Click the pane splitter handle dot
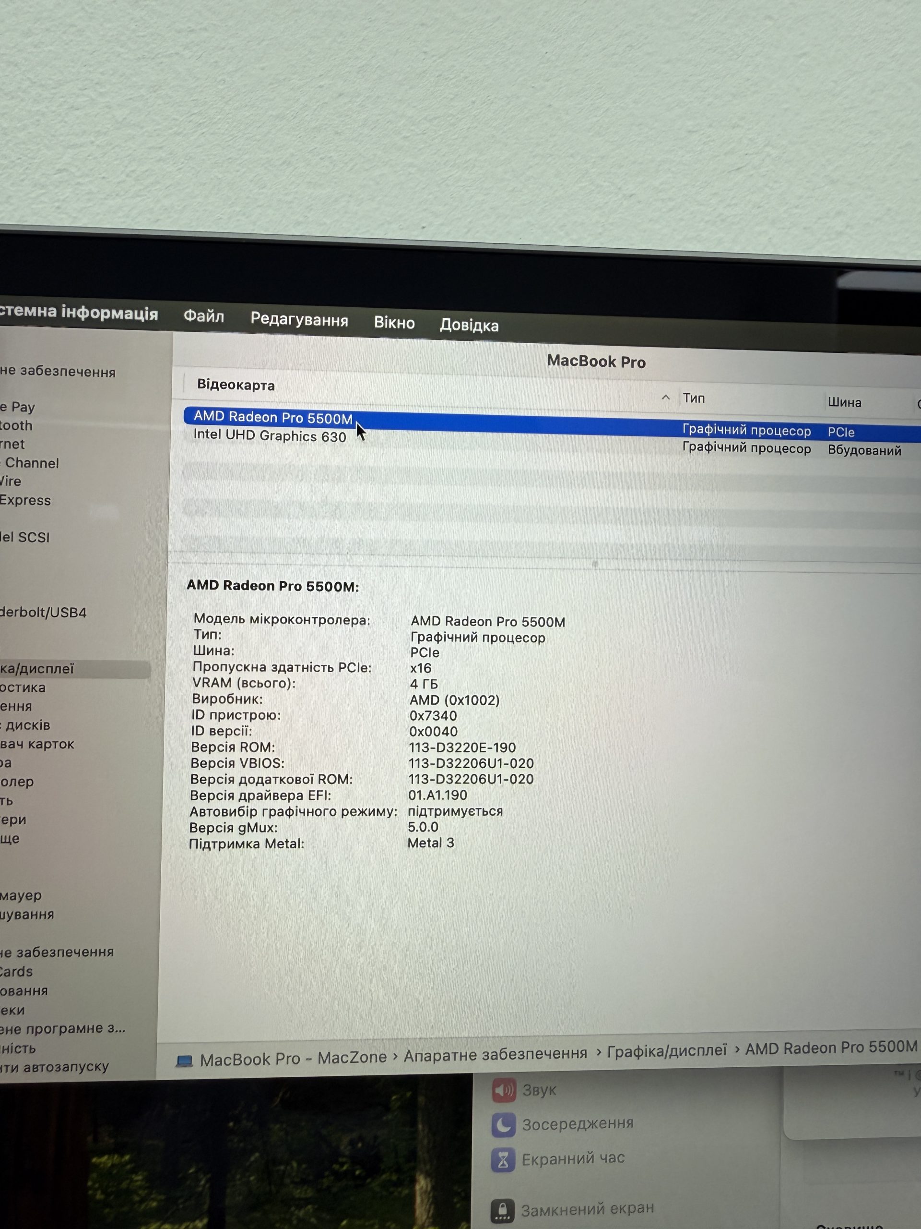 [x=595, y=564]
